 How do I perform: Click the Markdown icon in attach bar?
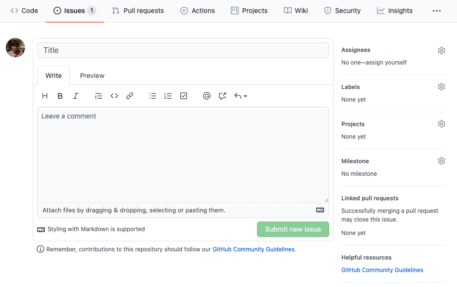click(x=320, y=210)
